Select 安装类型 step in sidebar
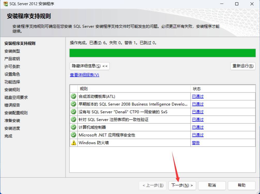Image resolution: width=260 pixels, height=194 pixels. click(12, 51)
